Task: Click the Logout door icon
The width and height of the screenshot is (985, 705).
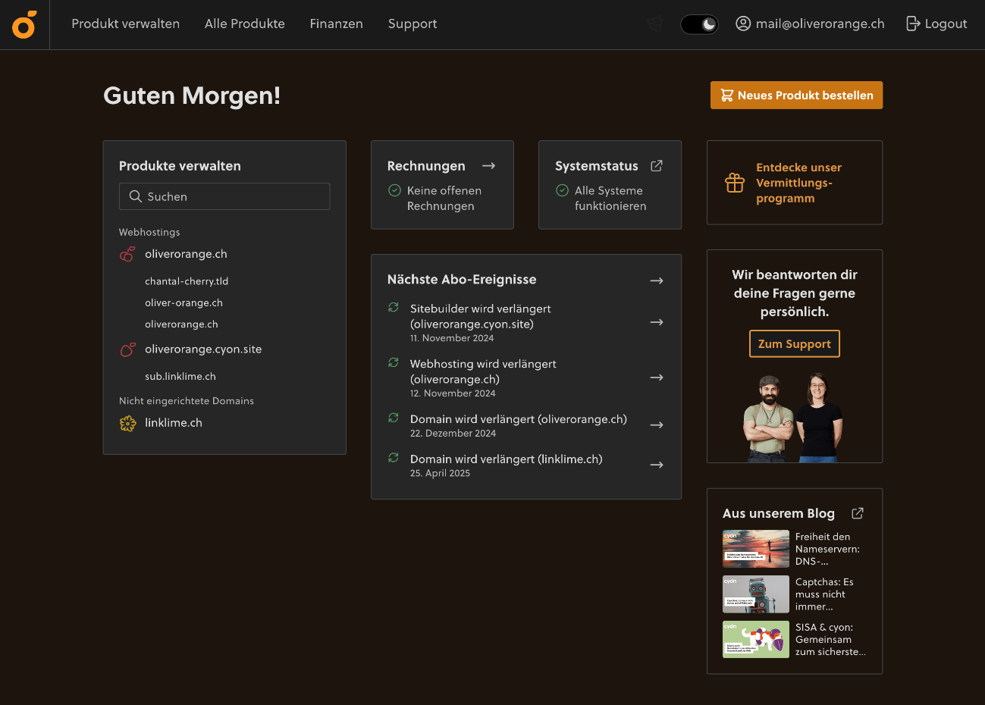Action: tap(913, 23)
